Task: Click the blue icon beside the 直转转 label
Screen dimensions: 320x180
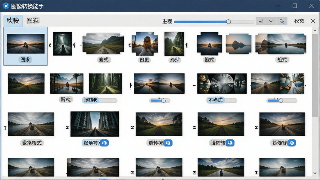Action: coord(168,143)
